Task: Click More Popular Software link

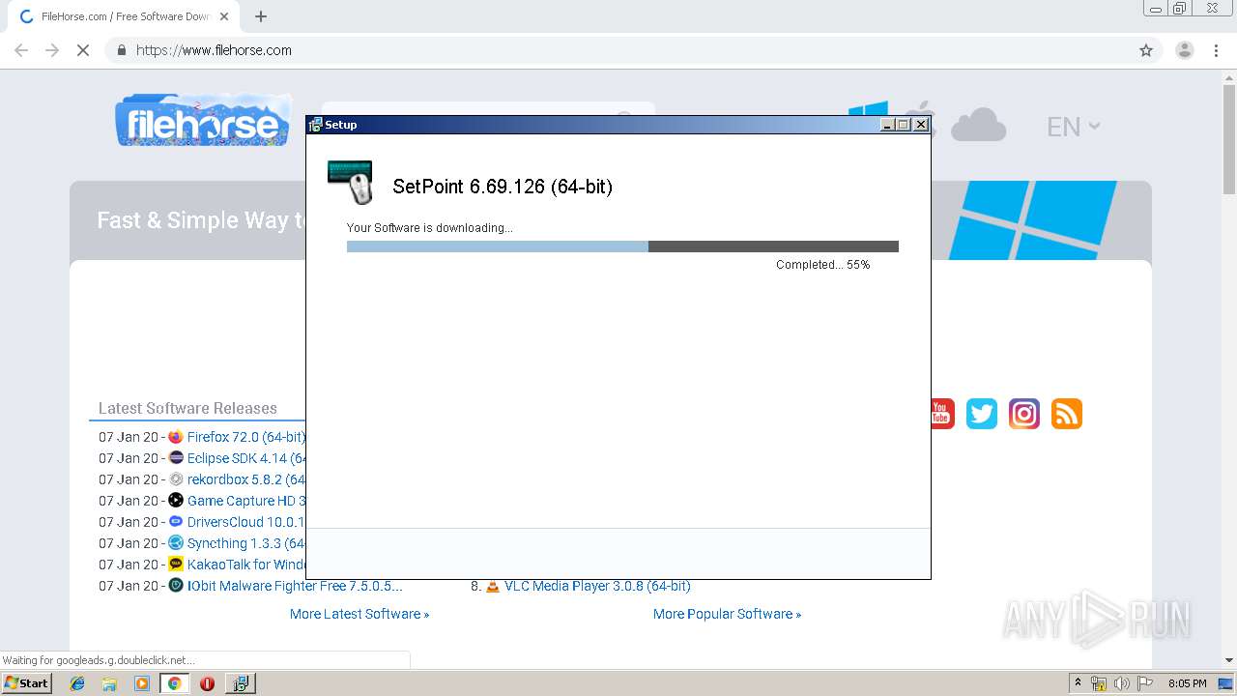Action: tap(727, 614)
